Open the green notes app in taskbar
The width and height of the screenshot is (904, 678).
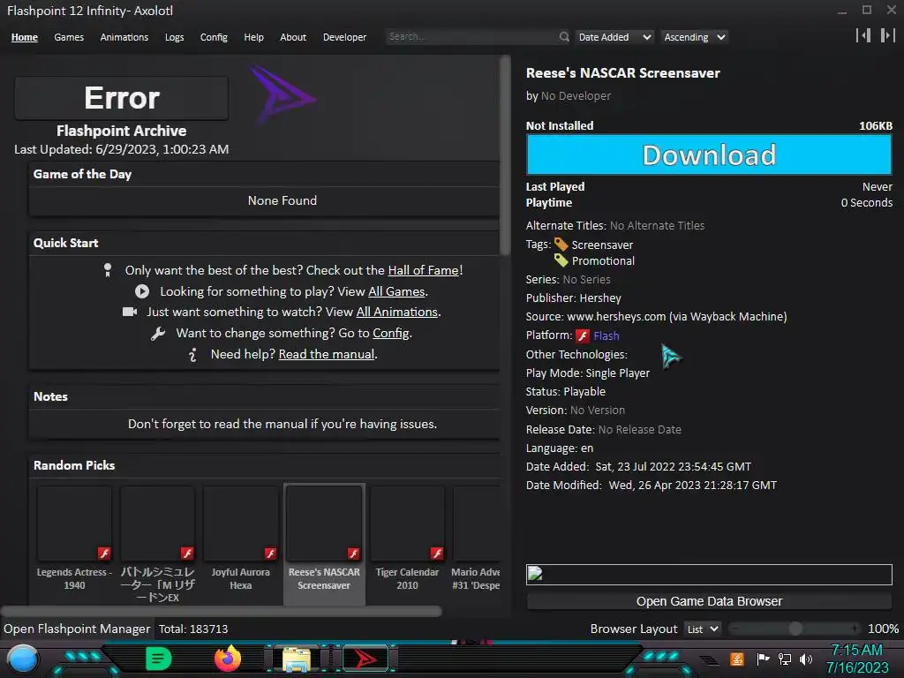coord(159,659)
